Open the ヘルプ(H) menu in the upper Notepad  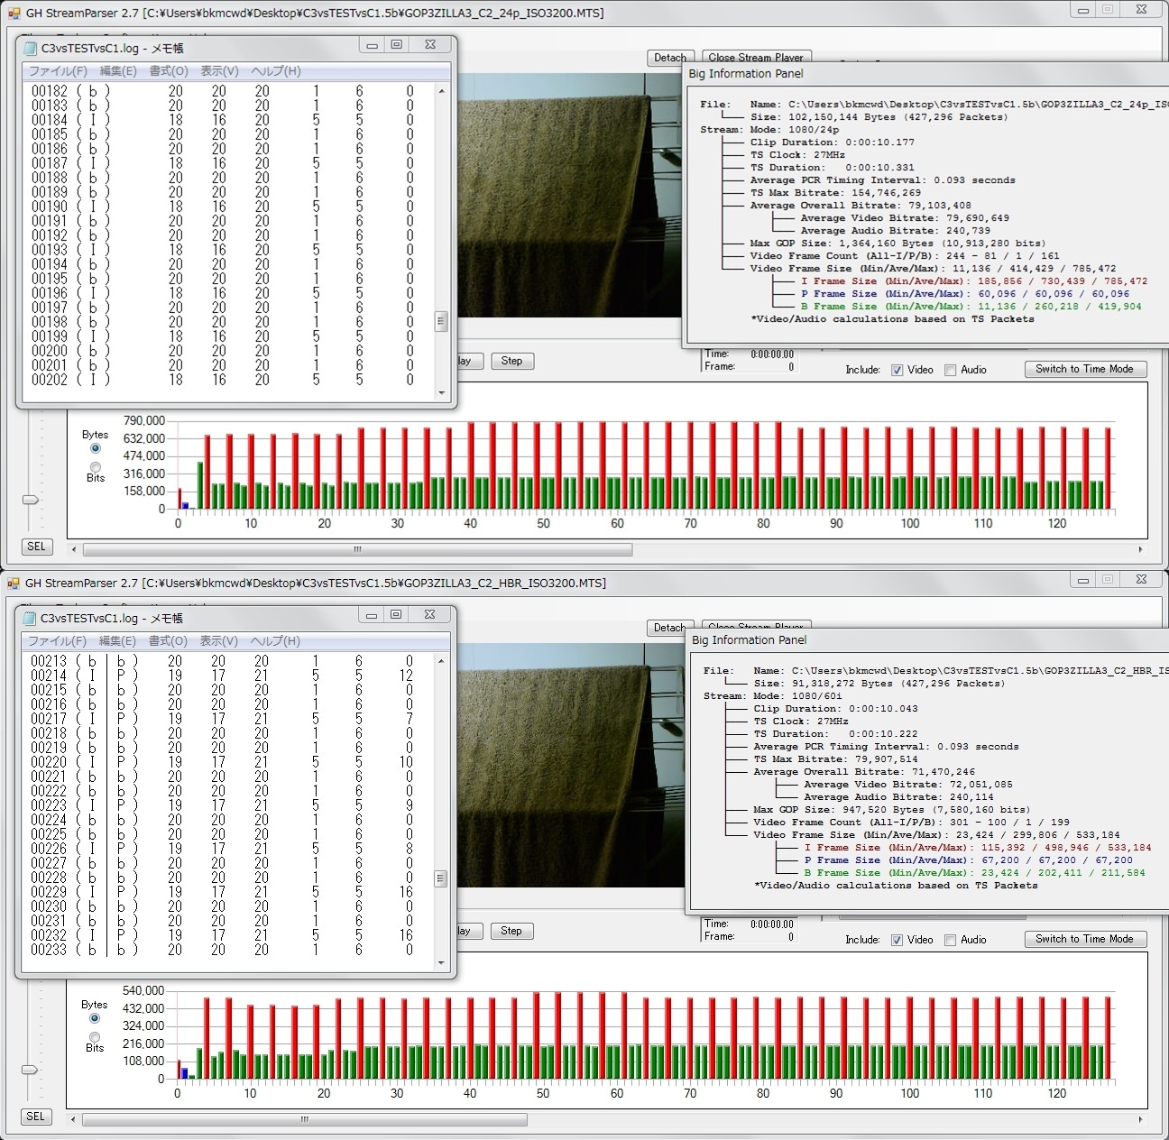pos(276,71)
